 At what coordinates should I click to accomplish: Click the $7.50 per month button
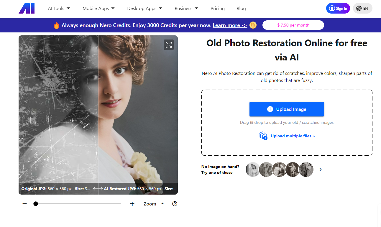tap(293, 25)
